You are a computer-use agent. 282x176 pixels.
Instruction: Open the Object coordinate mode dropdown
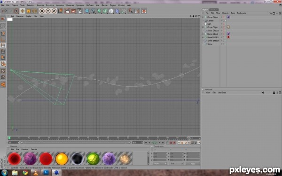(160, 164)
